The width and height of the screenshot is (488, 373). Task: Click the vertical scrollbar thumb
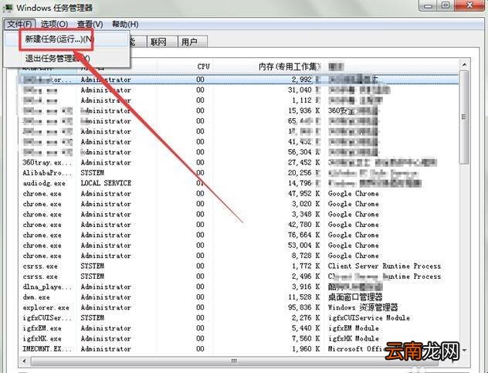tap(464, 117)
